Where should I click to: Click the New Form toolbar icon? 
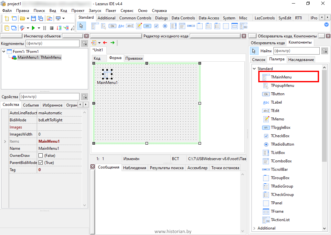tap(14, 18)
